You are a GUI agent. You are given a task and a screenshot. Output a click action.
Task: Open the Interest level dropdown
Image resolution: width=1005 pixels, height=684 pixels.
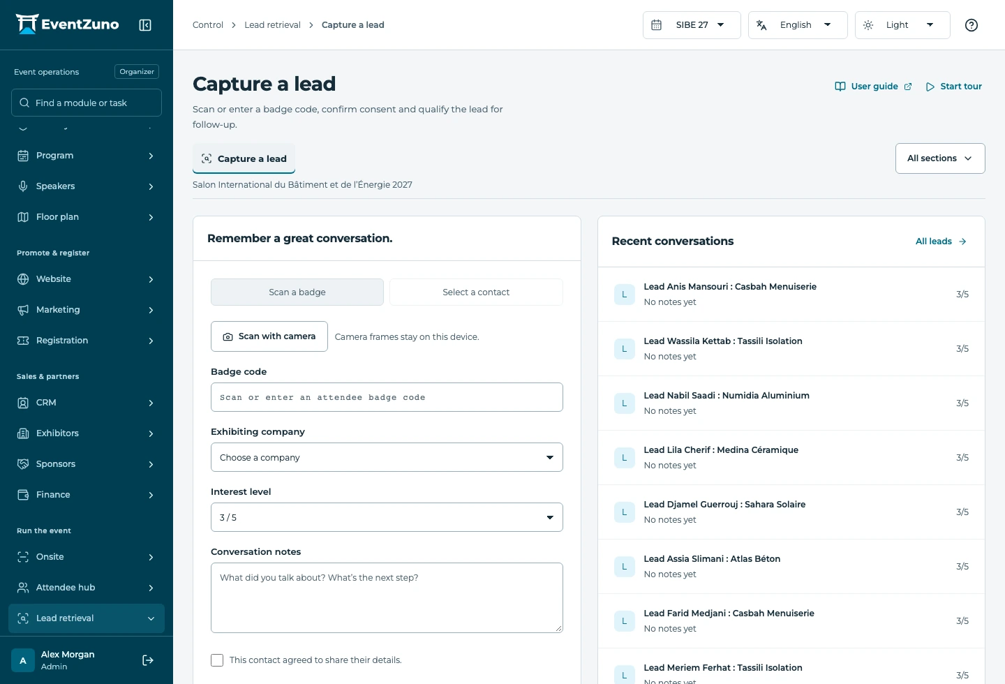387,517
